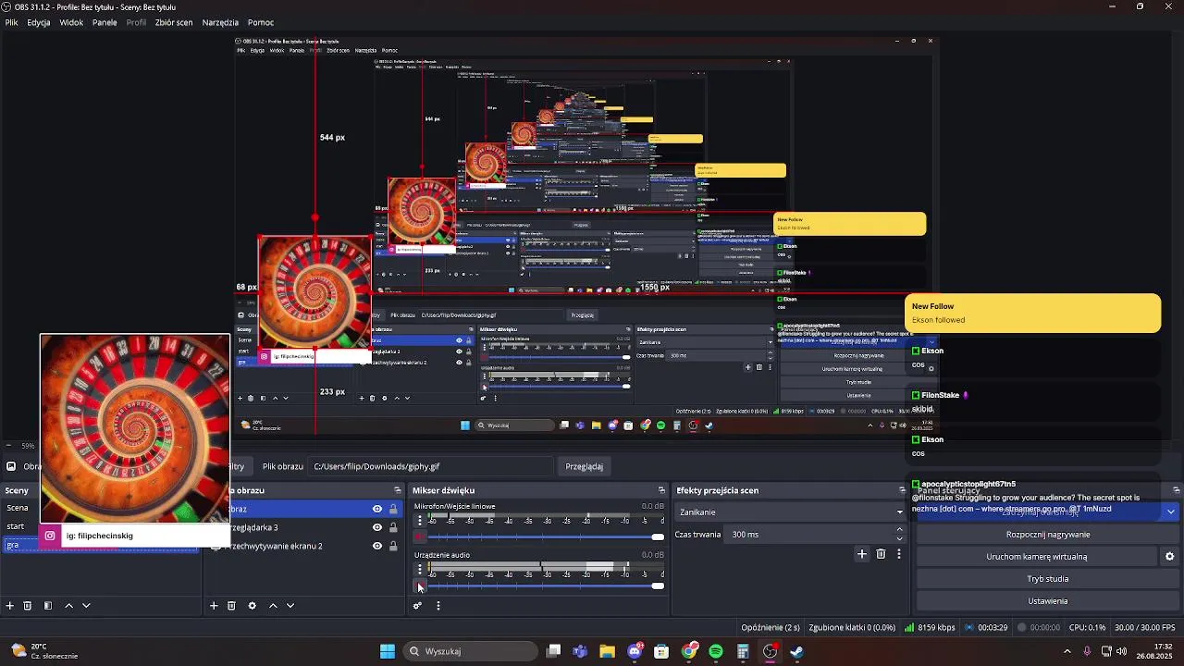Remove selected source with trash icon

pos(231,606)
